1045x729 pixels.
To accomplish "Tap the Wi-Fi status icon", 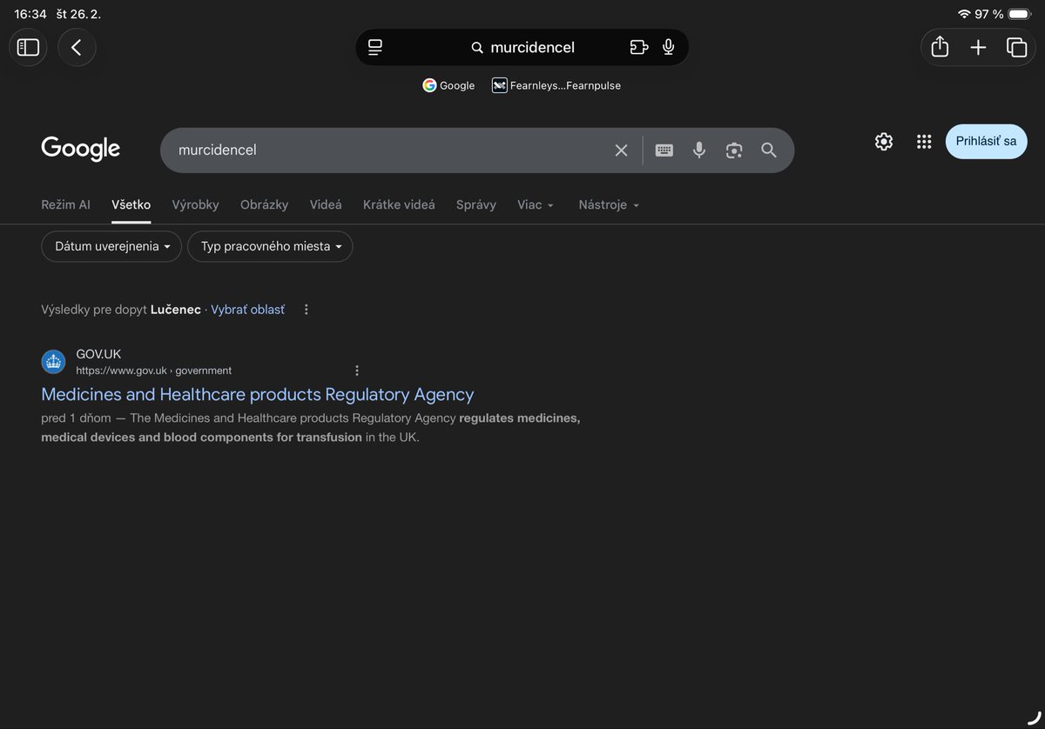I will (x=964, y=14).
